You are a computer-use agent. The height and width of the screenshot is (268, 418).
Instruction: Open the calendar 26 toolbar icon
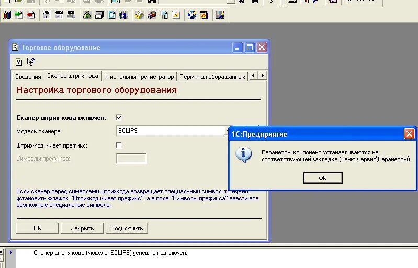coord(204,15)
